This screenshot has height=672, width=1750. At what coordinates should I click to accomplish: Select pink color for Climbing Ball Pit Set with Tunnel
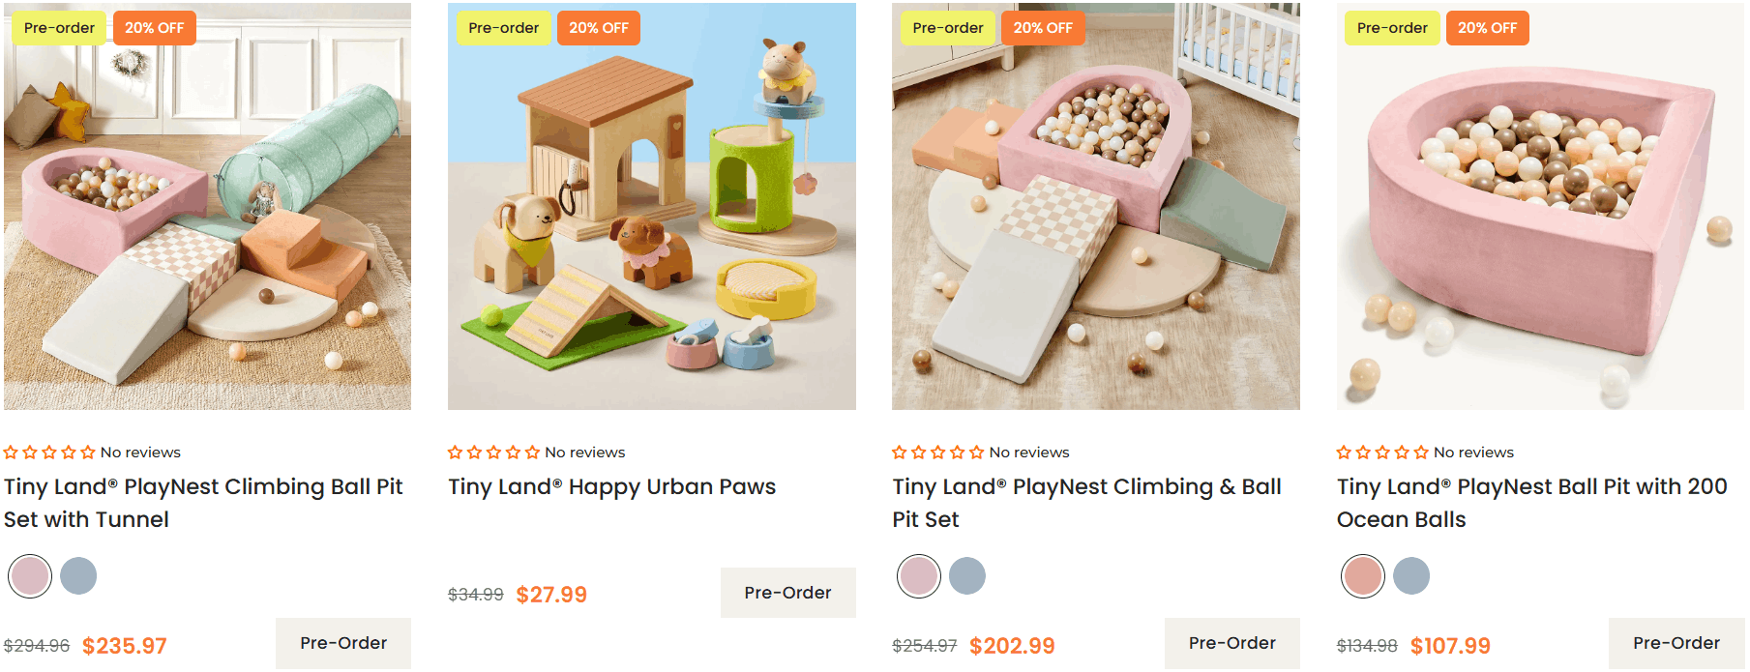(x=30, y=576)
